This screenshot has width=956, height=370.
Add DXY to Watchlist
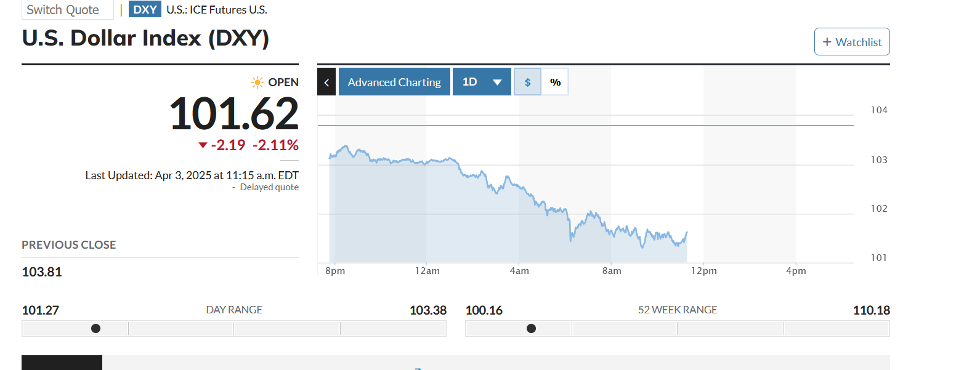click(x=852, y=42)
